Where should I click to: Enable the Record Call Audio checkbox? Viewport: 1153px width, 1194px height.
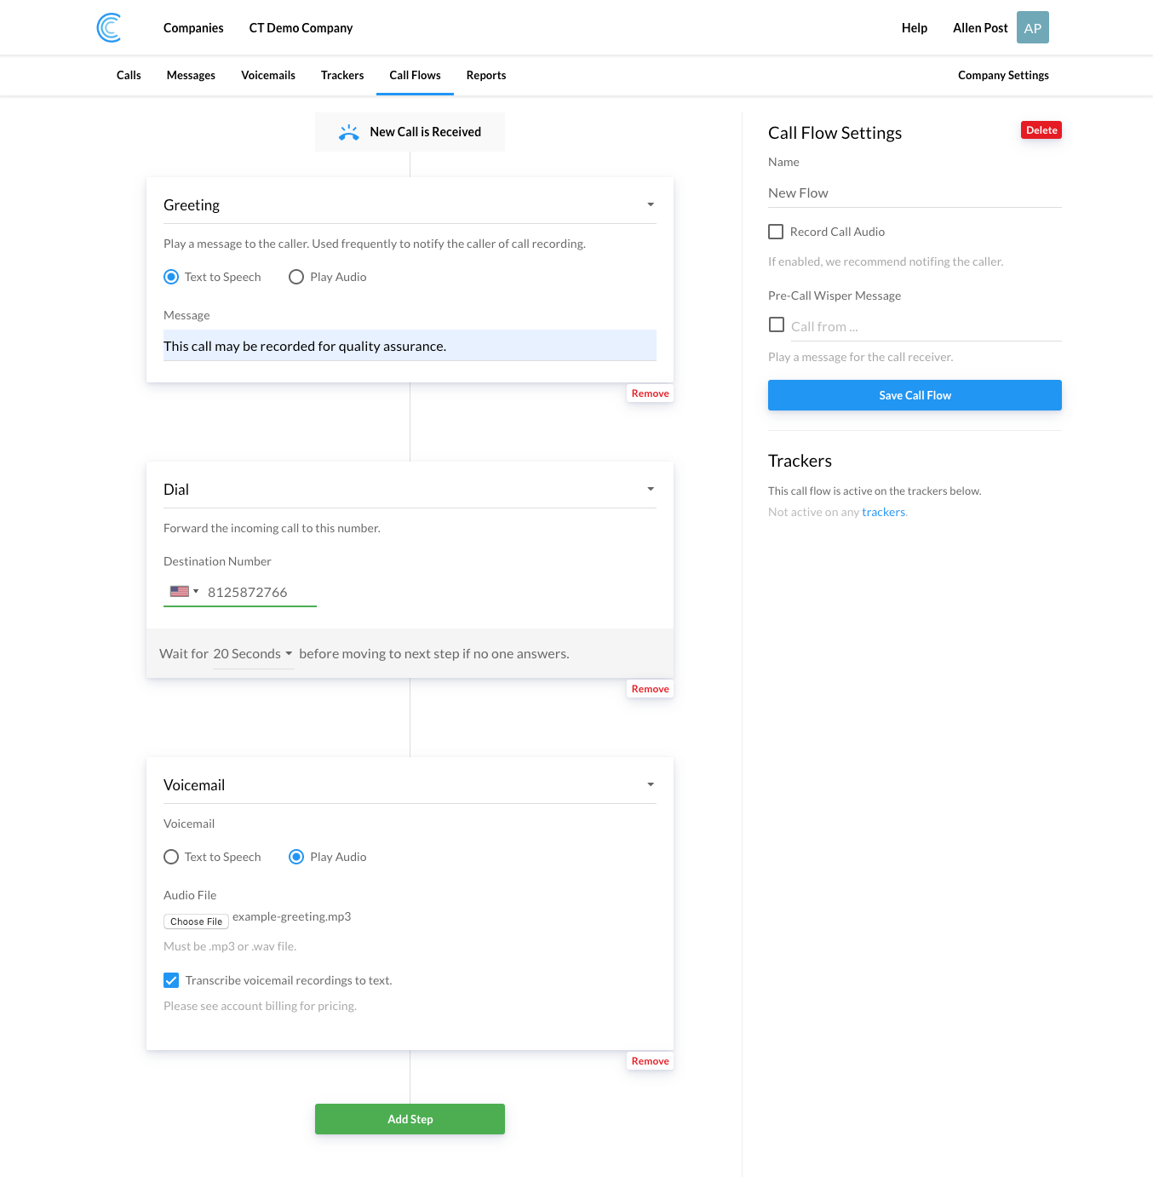coord(776,232)
